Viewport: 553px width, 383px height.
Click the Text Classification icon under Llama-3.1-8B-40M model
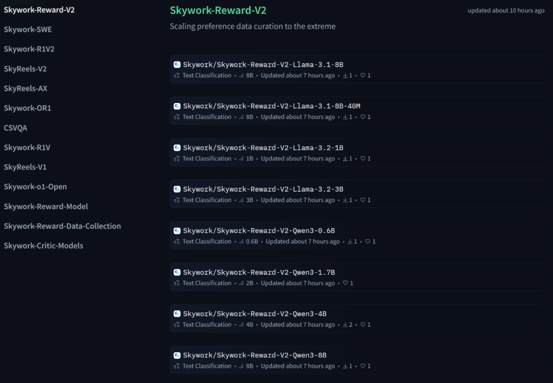pyautogui.click(x=177, y=117)
